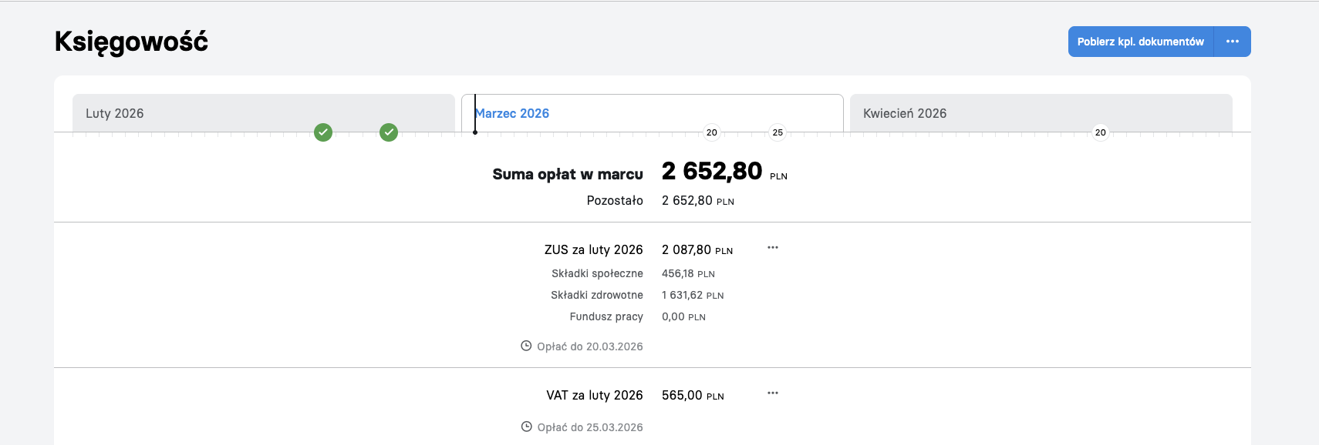Click the Pobierz kpl. dokumentów button

(1140, 42)
